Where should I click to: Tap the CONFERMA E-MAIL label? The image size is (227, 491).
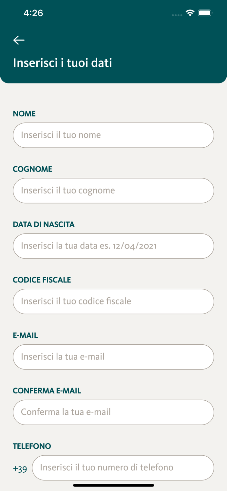click(x=47, y=391)
